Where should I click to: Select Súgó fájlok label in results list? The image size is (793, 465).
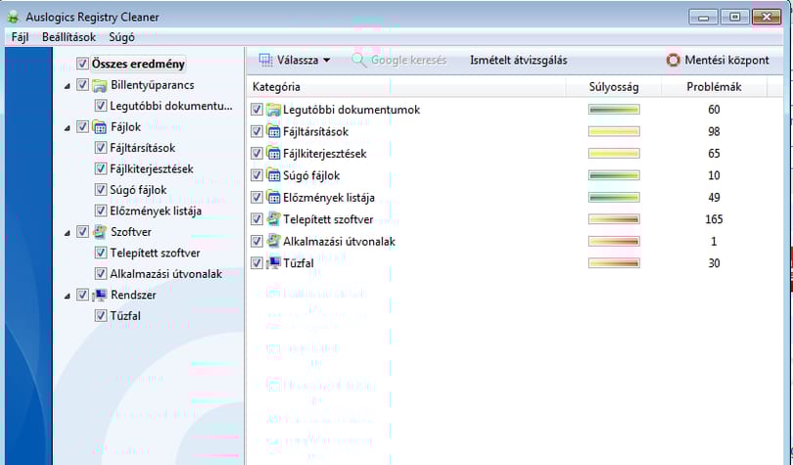(x=311, y=176)
